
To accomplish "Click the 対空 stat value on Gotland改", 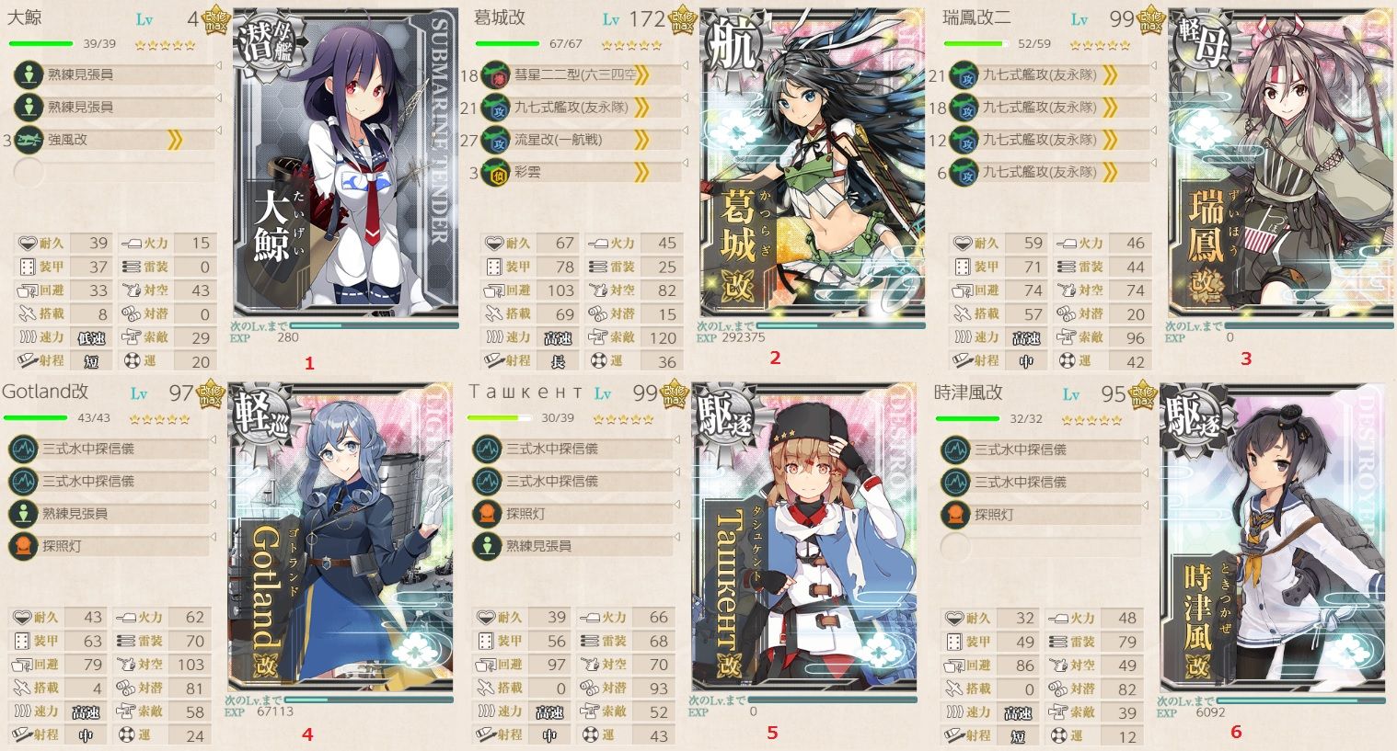I will click(x=190, y=664).
